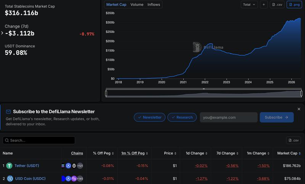Click Tether's -0.02% 1d change value
This screenshot has width=305, height=184.
[201, 166]
